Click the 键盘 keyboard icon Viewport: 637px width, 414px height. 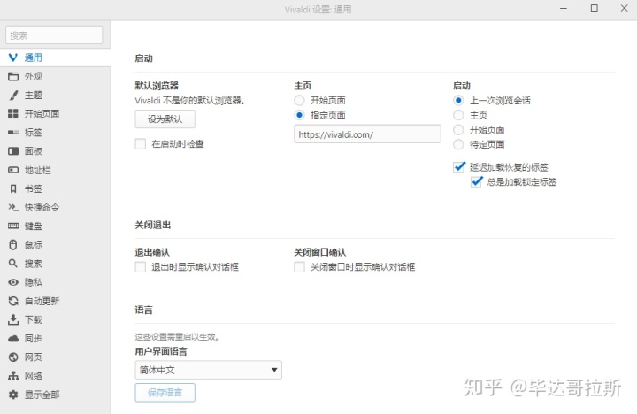point(13,226)
